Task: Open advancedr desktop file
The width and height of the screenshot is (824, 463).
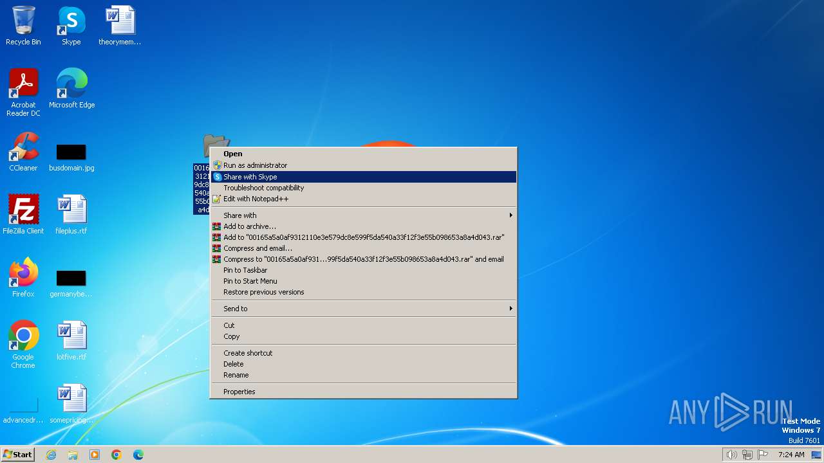Action: (23, 410)
